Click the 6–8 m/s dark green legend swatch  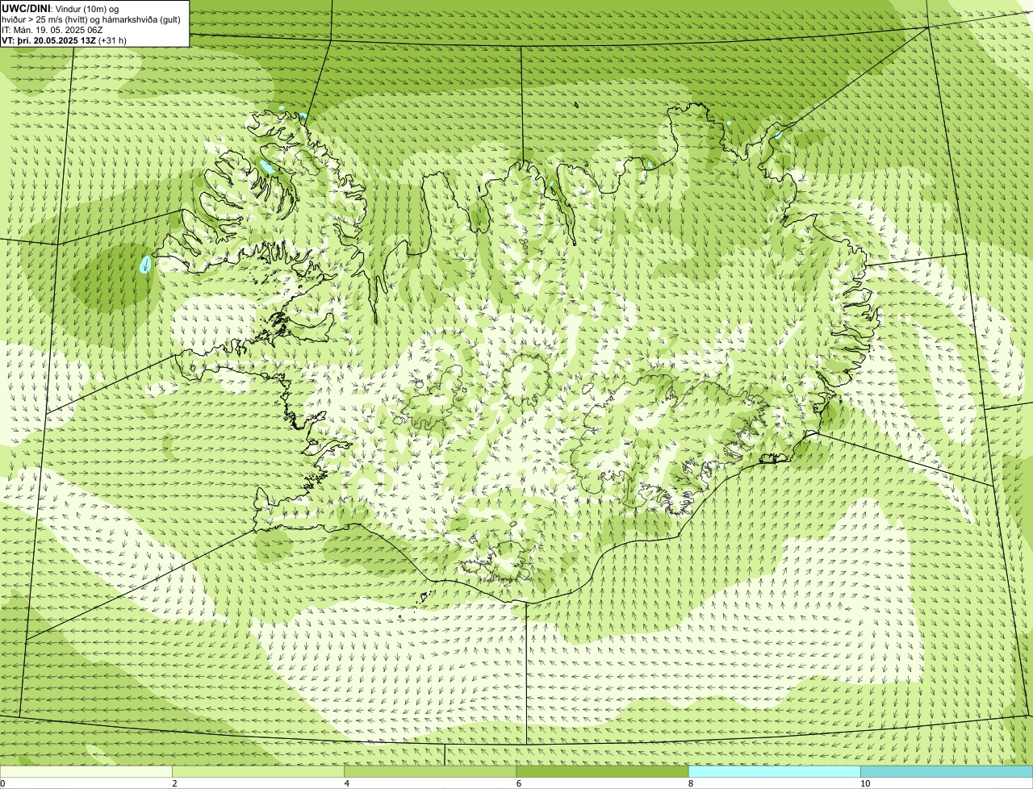click(602, 772)
